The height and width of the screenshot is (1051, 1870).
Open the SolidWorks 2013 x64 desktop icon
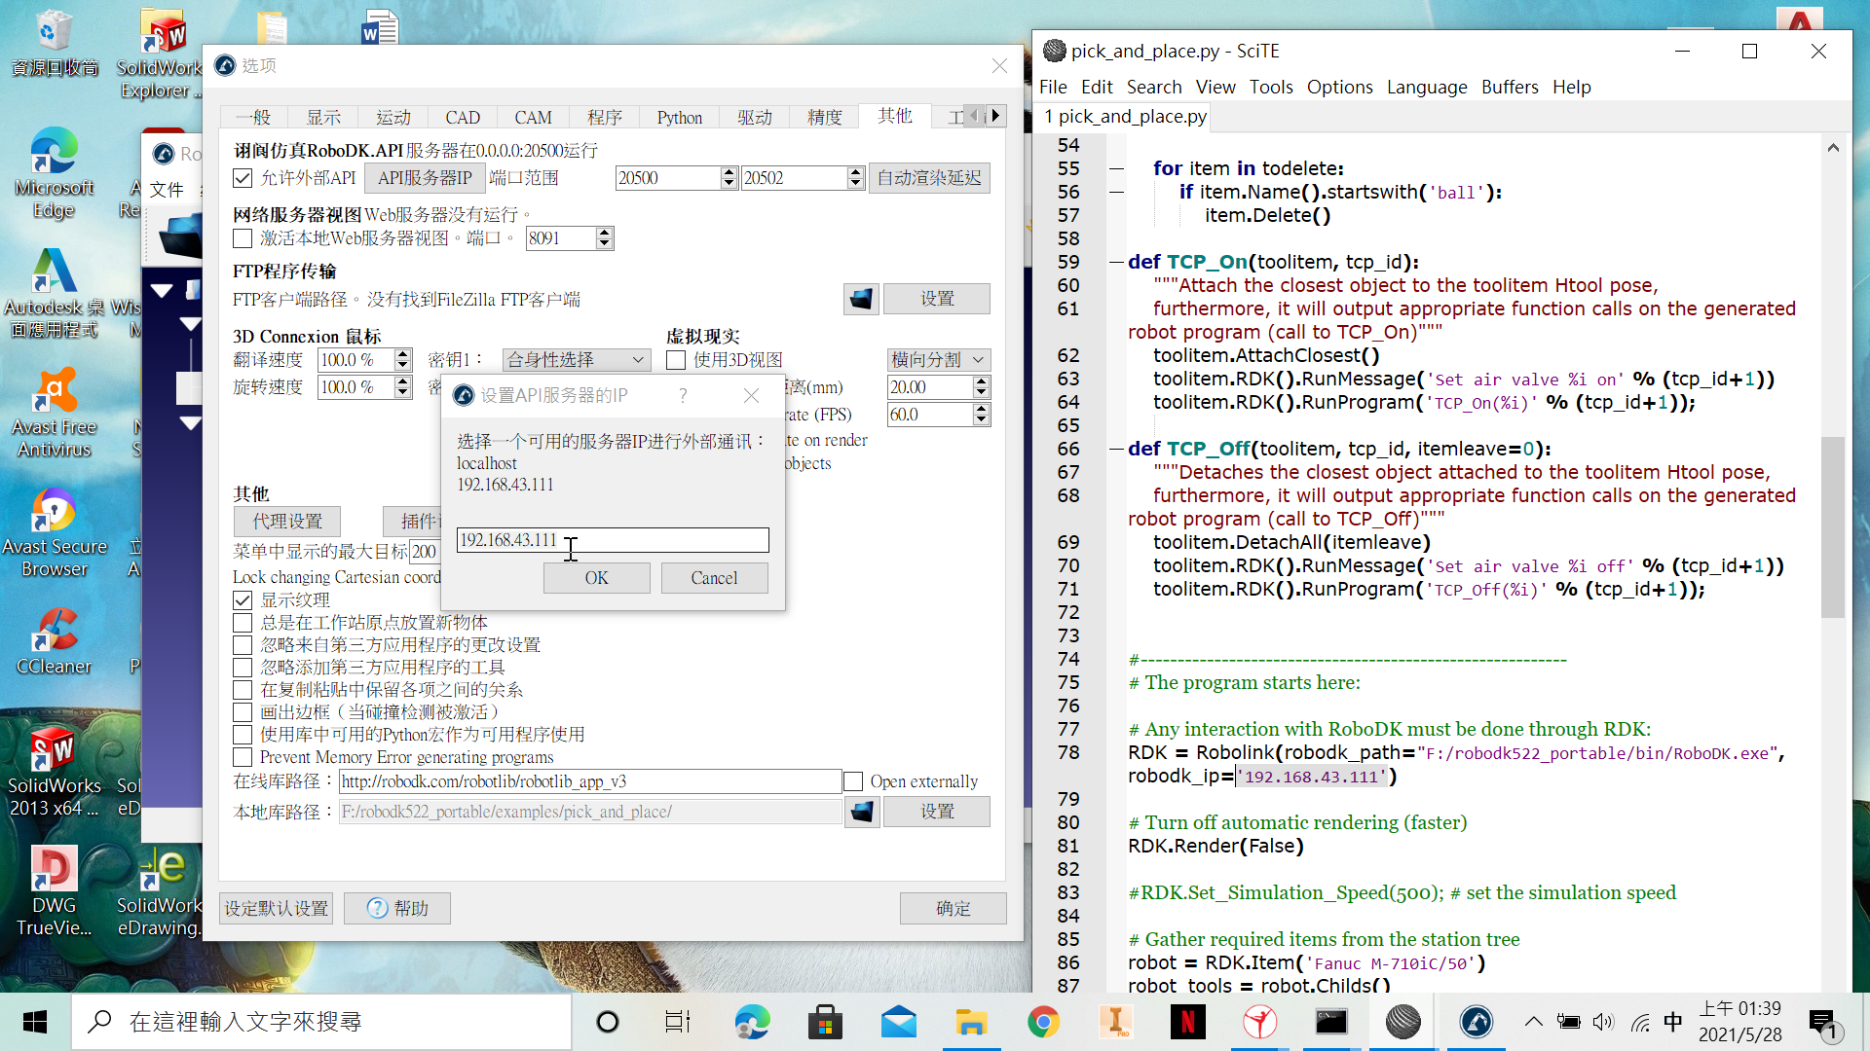point(55,772)
